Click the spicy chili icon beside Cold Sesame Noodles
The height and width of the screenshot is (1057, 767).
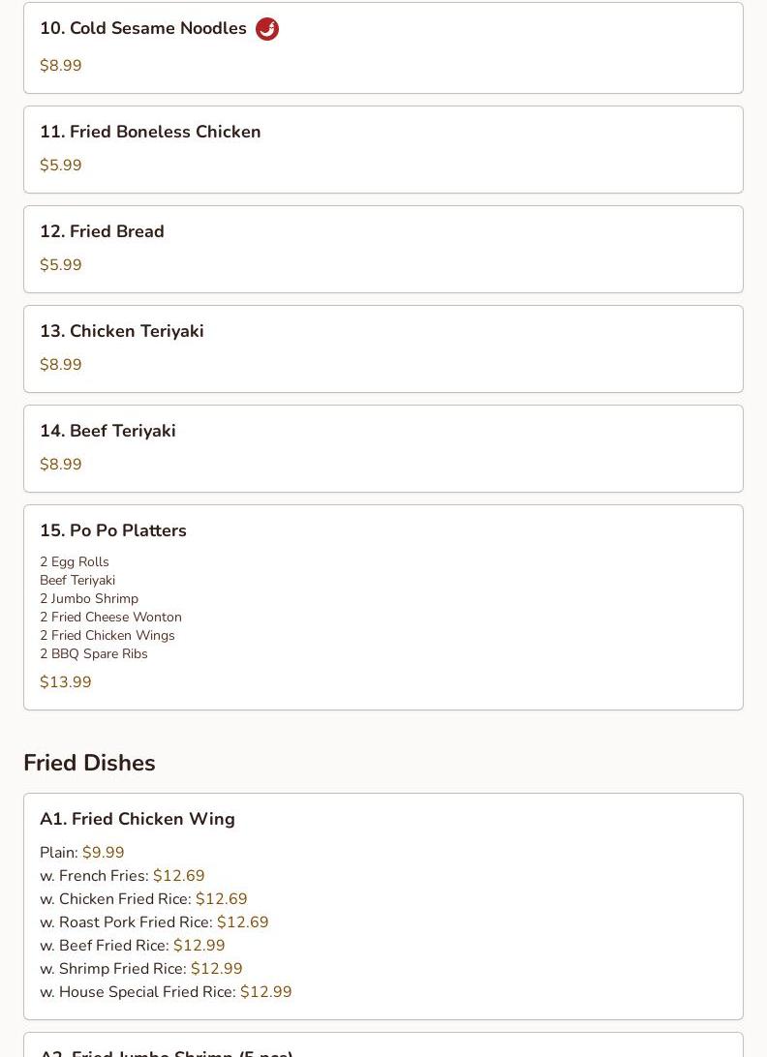[x=267, y=29]
